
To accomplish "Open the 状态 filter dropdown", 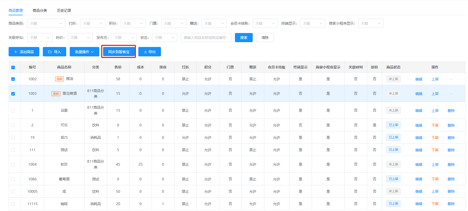I will pyautogui.click(x=165, y=38).
